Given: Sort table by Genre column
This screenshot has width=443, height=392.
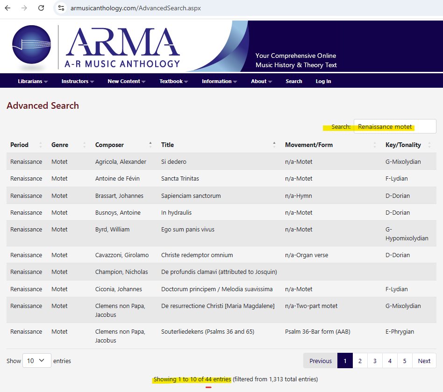Looking at the screenshot, I should pyautogui.click(x=68, y=145).
